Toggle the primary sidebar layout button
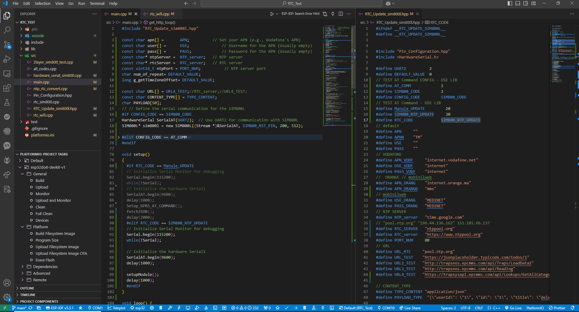The image size is (579, 312). (510, 3)
